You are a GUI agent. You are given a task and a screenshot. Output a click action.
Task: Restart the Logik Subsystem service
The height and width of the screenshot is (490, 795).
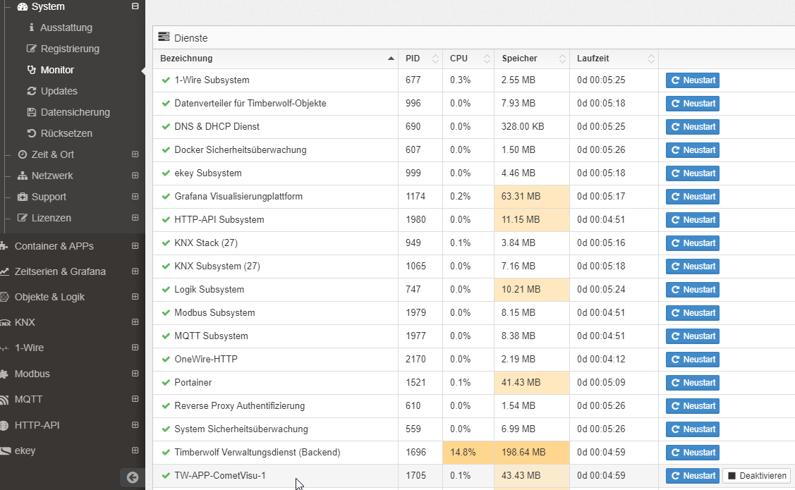693,290
